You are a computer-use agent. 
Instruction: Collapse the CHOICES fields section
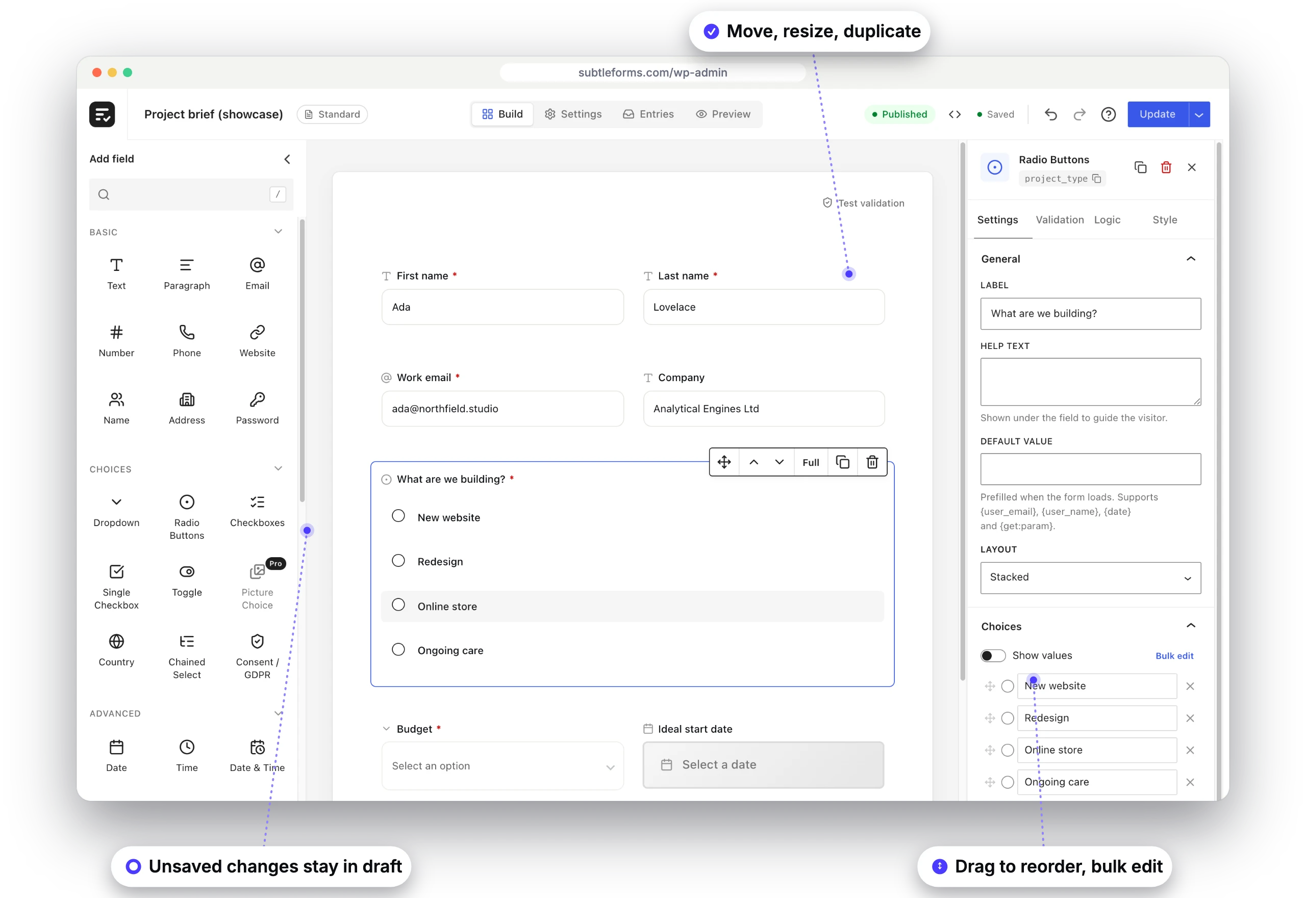(278, 468)
